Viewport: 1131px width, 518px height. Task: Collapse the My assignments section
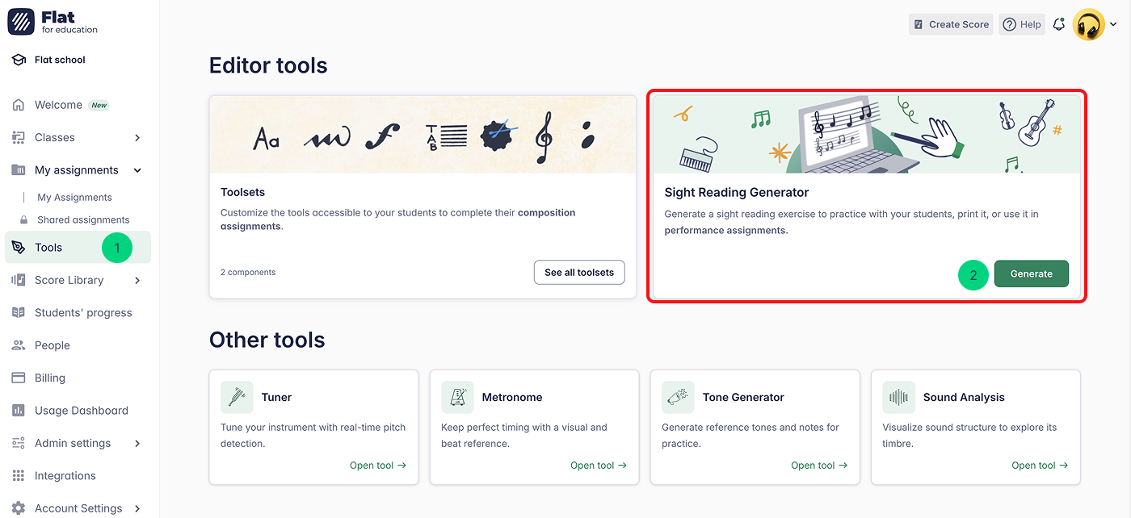click(137, 170)
